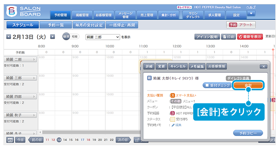The image size is (280, 149).
Task: Click the 予約コピー button
Action: click(x=248, y=133)
